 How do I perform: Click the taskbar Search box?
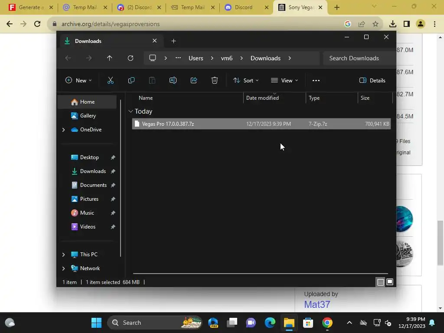(155, 323)
